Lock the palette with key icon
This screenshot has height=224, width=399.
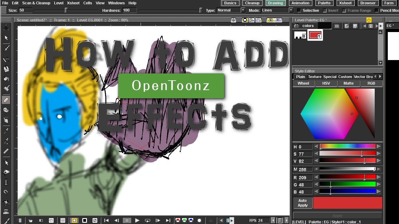[370, 26]
